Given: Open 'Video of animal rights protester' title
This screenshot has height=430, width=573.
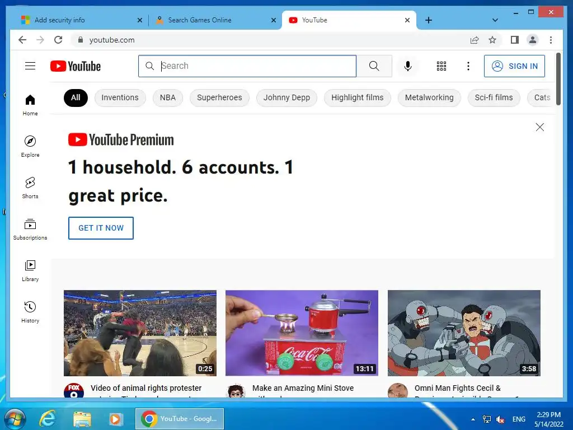Looking at the screenshot, I should click(146, 388).
